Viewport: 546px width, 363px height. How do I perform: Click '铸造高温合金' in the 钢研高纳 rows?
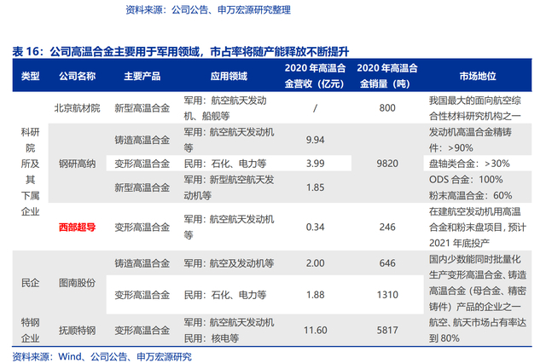click(142, 140)
